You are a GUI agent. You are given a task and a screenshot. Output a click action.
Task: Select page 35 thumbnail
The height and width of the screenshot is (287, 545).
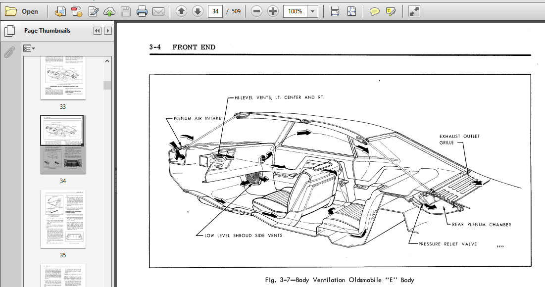coord(63,219)
